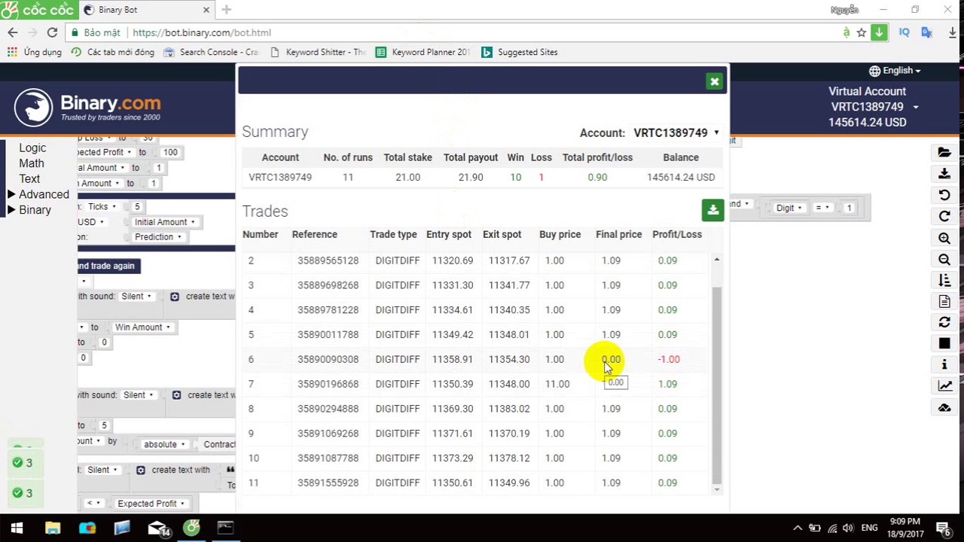Open the Initial Amount variable dropdown
The image size is (964, 542).
[x=165, y=222]
